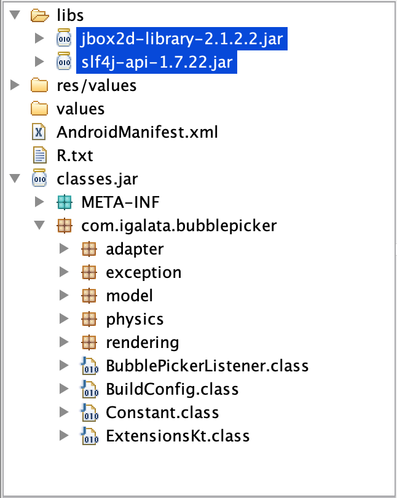Image resolution: width=397 pixels, height=498 pixels.
Task: Click the META-INF archive folder icon
Action: (65, 202)
